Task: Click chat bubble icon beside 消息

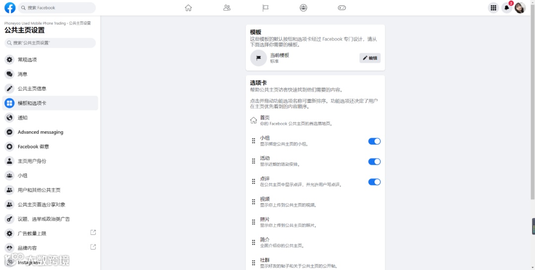Action: click(x=9, y=74)
